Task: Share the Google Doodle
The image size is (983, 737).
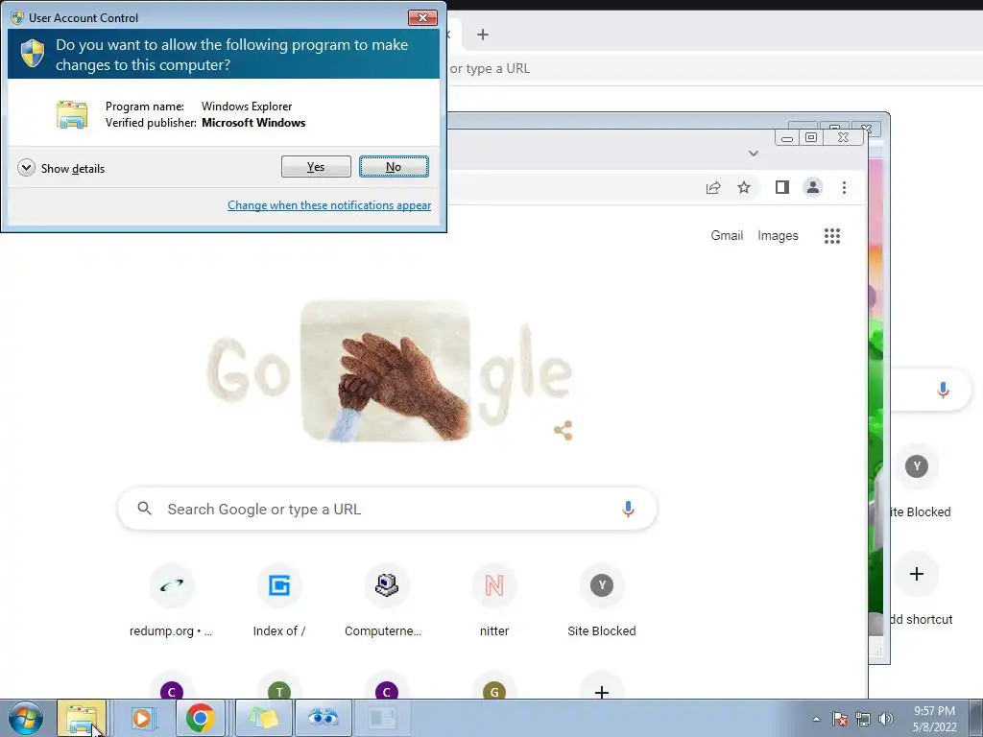Action: [563, 431]
